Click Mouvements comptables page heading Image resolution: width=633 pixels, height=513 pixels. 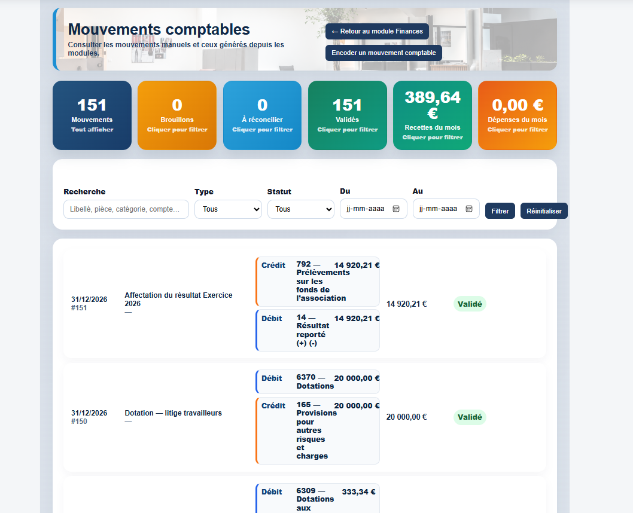(159, 29)
